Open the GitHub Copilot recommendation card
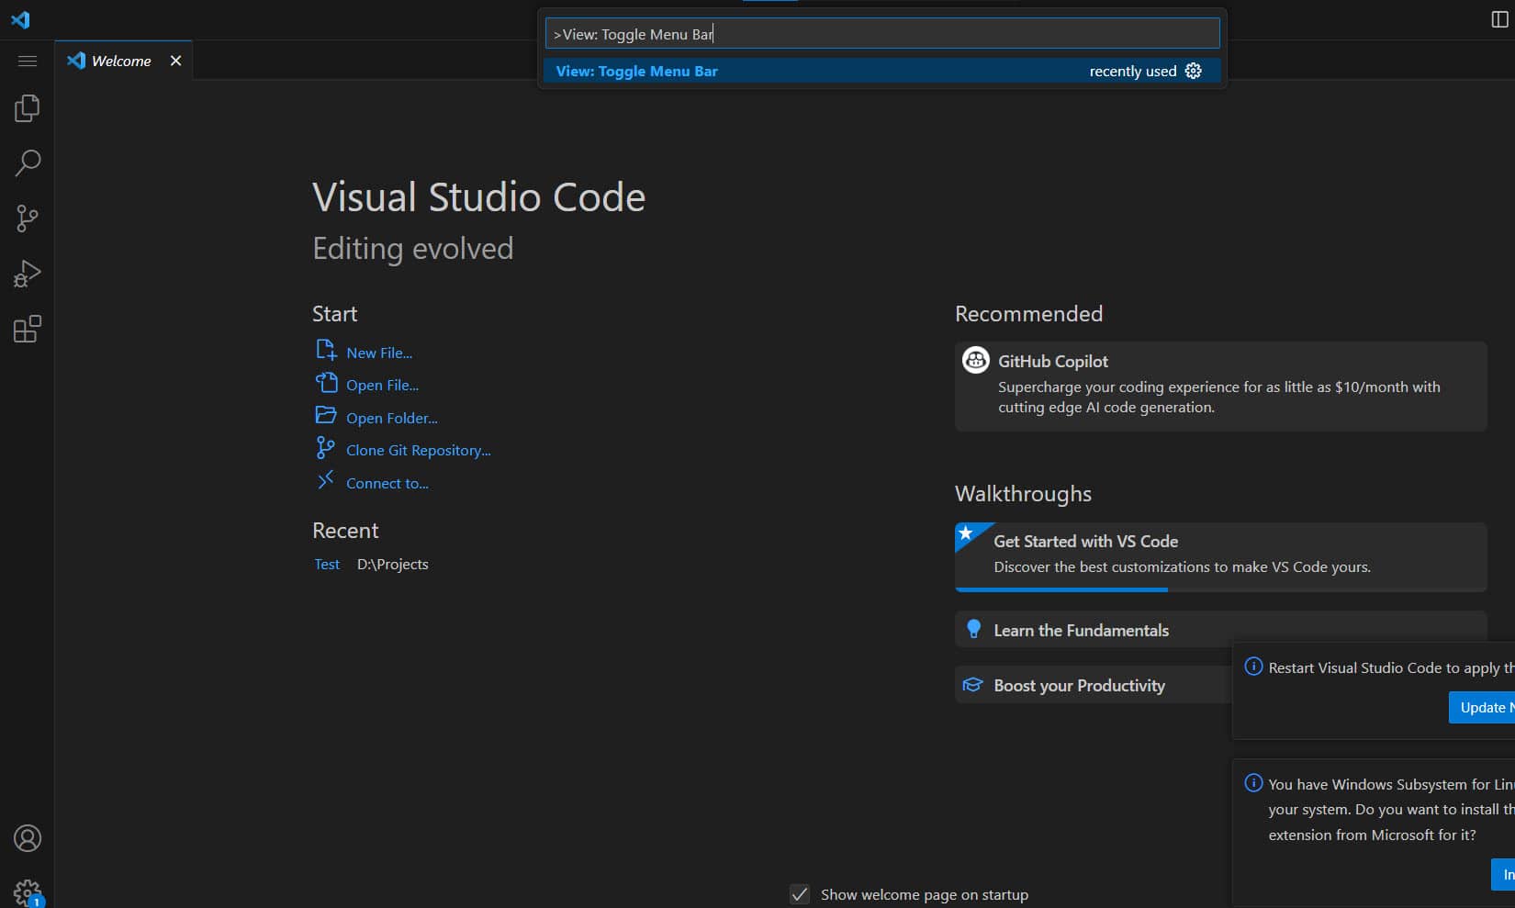 point(1220,387)
